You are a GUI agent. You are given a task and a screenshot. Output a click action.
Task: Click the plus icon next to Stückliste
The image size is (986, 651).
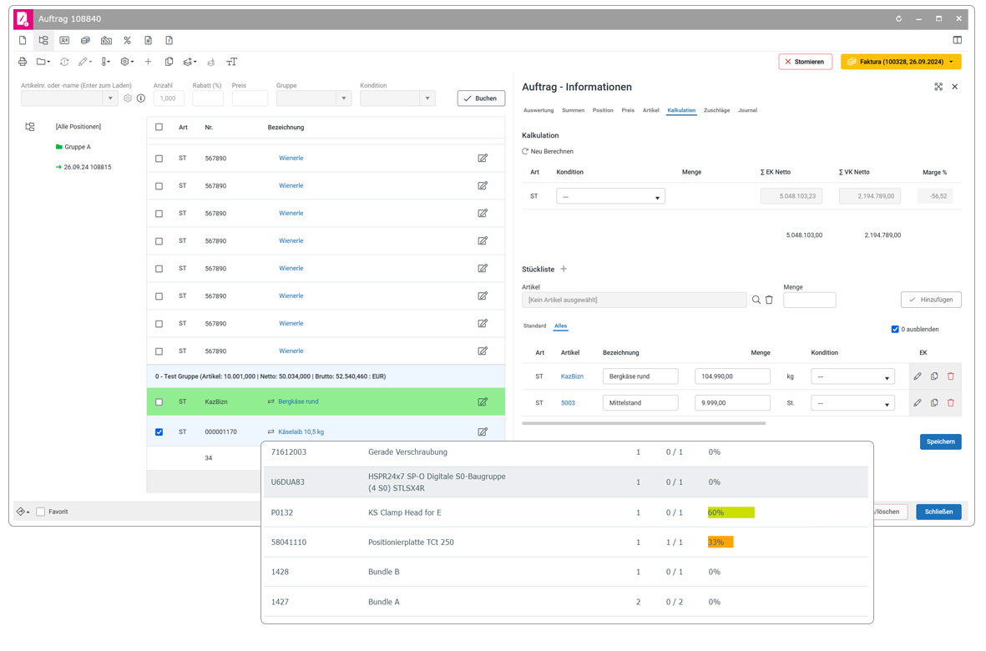[564, 269]
